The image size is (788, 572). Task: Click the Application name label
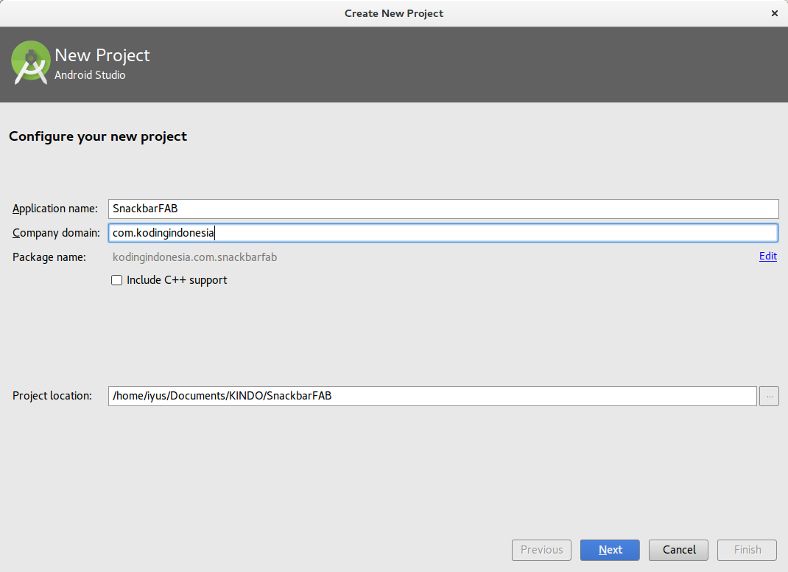(x=55, y=209)
